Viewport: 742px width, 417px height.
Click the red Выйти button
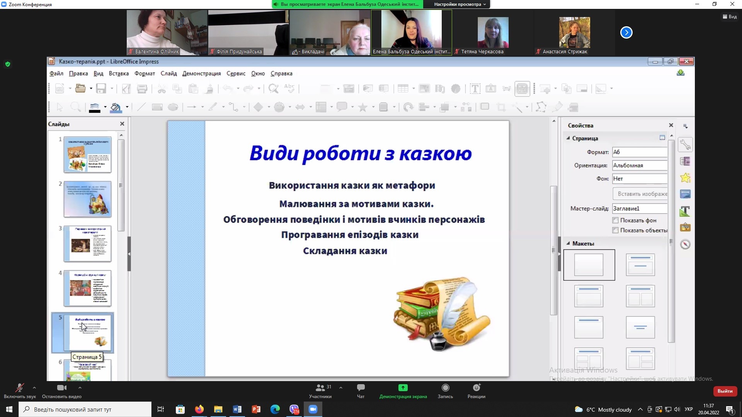click(x=725, y=391)
